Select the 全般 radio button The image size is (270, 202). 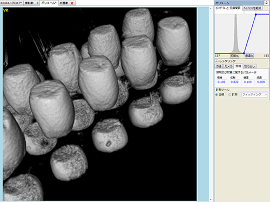(x=217, y=94)
